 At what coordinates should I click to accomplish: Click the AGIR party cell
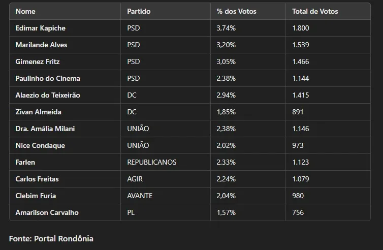(x=136, y=179)
